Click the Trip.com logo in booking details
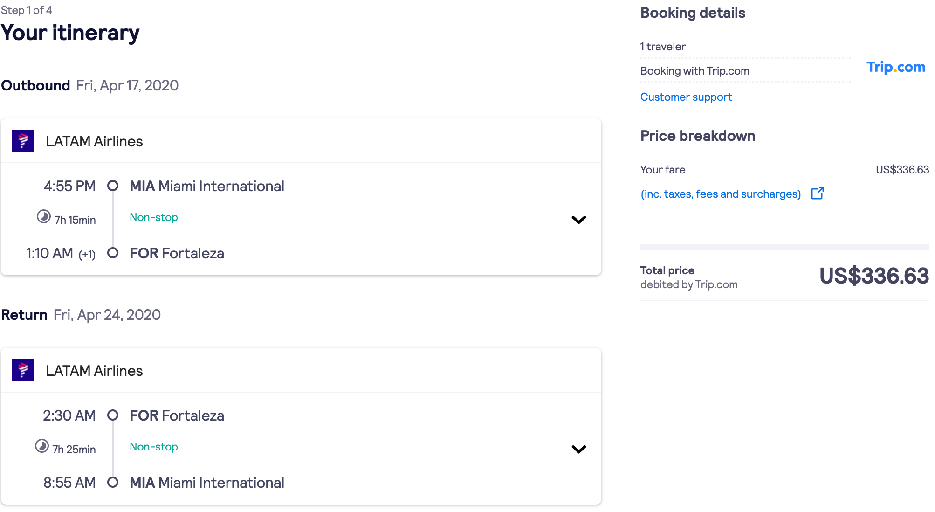The width and height of the screenshot is (935, 512). (x=895, y=67)
